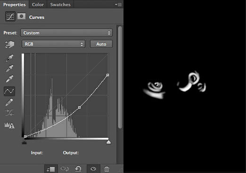Delete this adjustment layer with trash icon

[x=107, y=169]
